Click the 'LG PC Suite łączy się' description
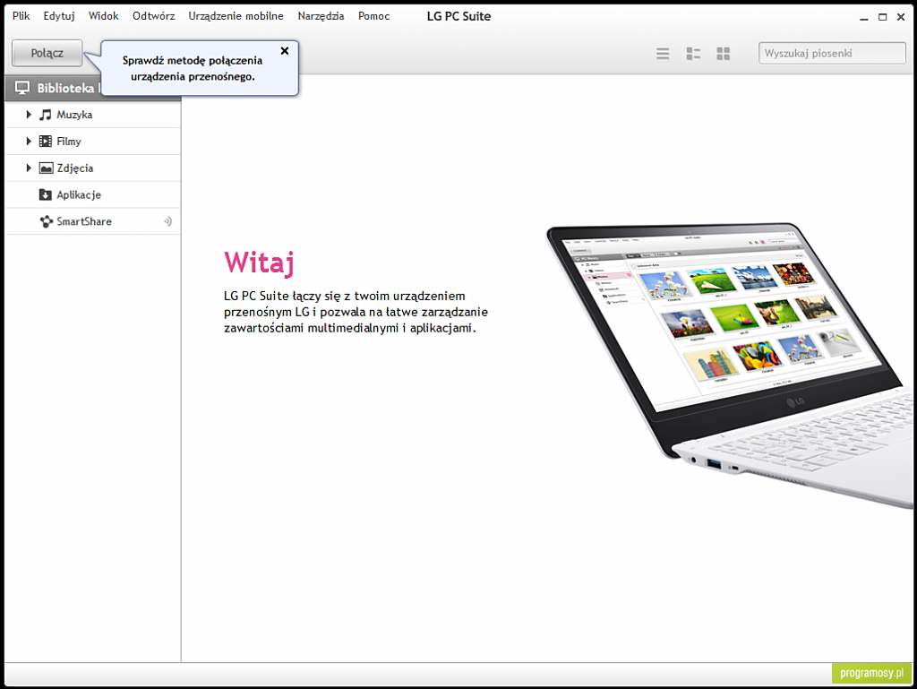 pos(356,312)
